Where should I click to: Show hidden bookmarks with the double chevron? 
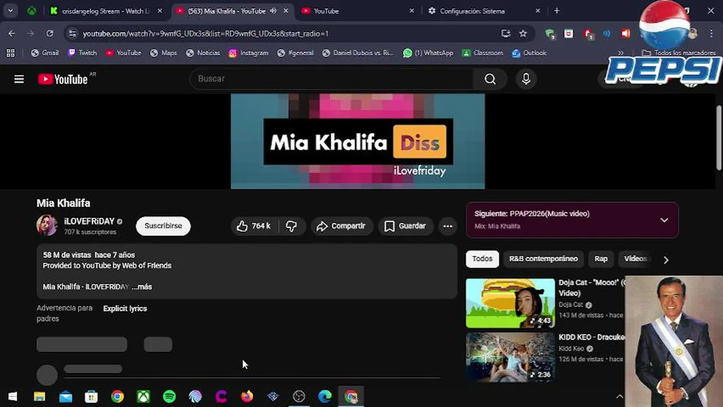tap(621, 53)
